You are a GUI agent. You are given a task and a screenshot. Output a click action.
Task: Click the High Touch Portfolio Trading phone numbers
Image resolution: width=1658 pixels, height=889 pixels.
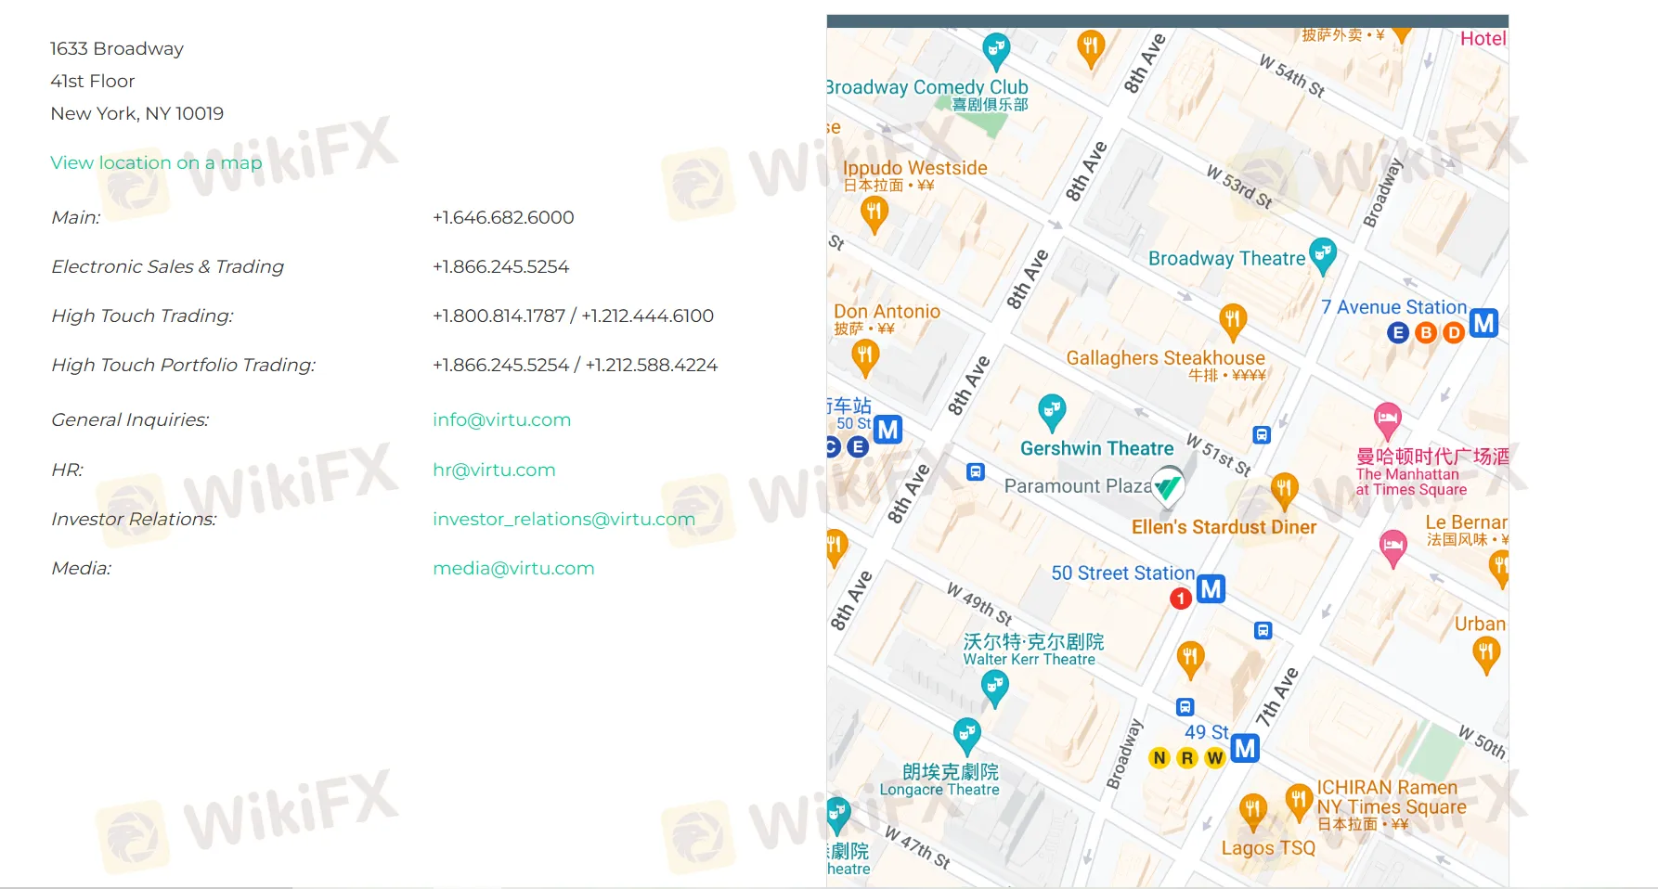click(575, 365)
